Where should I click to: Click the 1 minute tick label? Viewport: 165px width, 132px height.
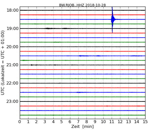28,122
